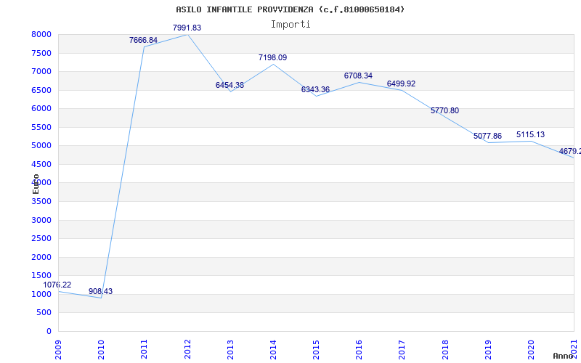Click the data label 7991.83

pyautogui.click(x=187, y=28)
